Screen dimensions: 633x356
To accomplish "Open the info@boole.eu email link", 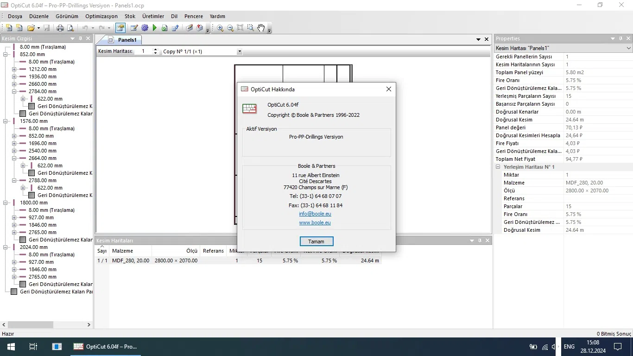I will [x=315, y=214].
